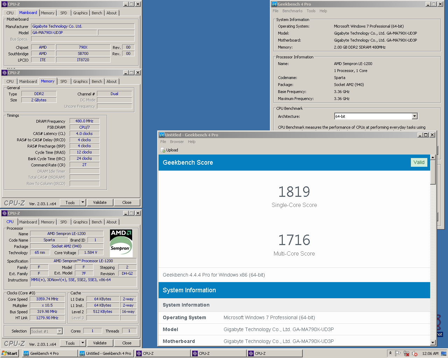Select About tab in top CPU-Z window

pos(112,13)
